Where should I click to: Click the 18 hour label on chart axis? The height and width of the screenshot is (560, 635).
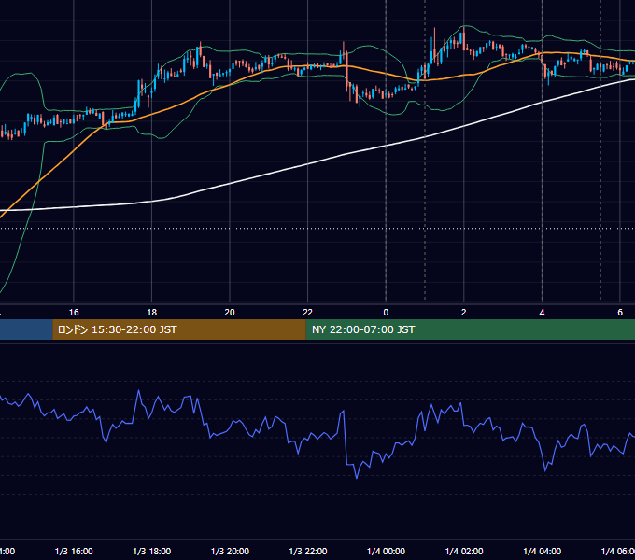(152, 313)
